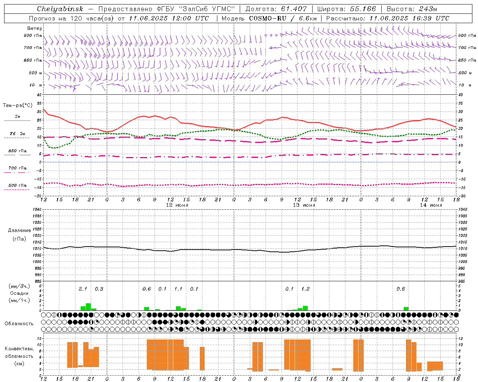This screenshot has height=382, width=478.
Task: Click the '12 июня' date label
Action: pyautogui.click(x=177, y=205)
